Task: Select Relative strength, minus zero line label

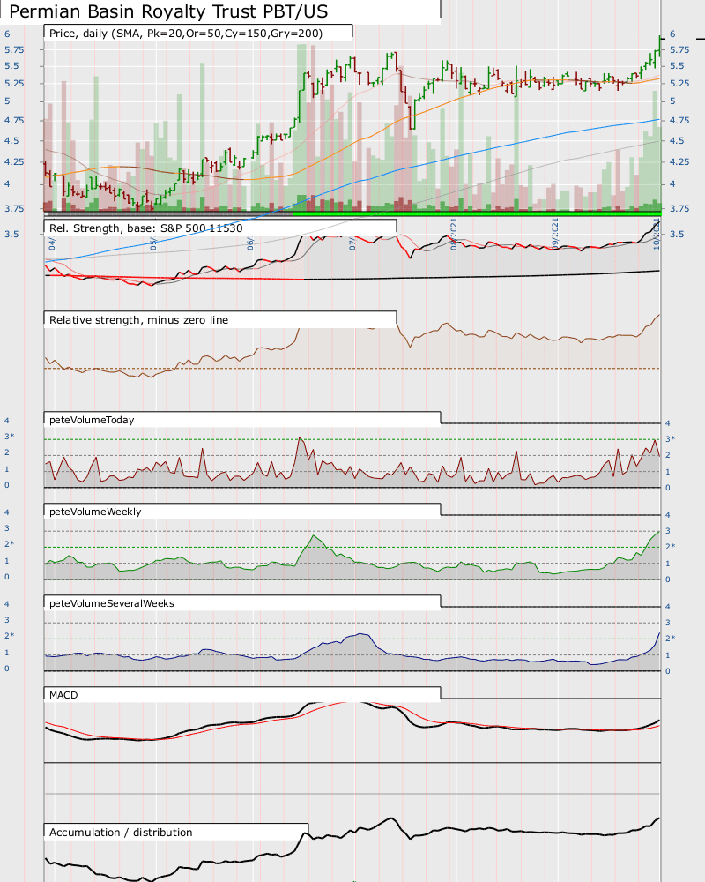Action: tap(139, 319)
